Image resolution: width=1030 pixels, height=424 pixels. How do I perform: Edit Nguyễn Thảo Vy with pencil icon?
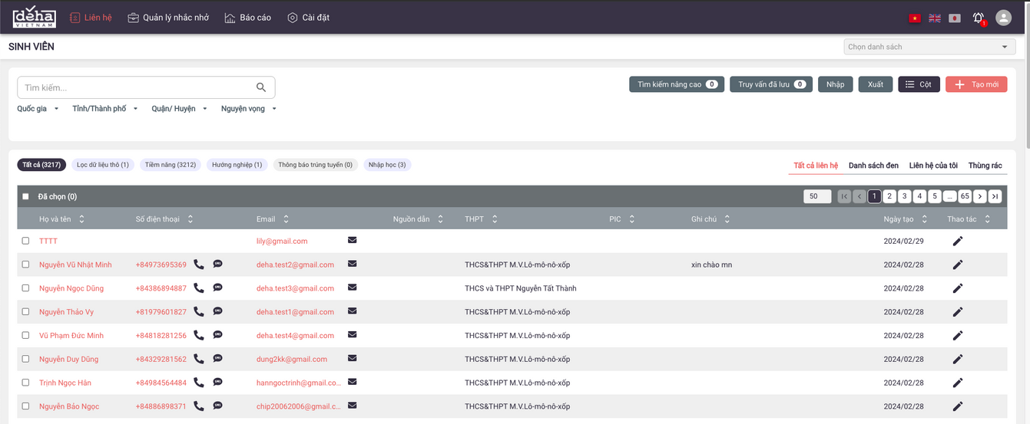tap(957, 312)
